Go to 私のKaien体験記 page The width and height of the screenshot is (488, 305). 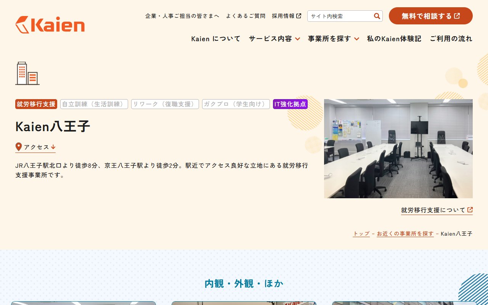pos(394,39)
